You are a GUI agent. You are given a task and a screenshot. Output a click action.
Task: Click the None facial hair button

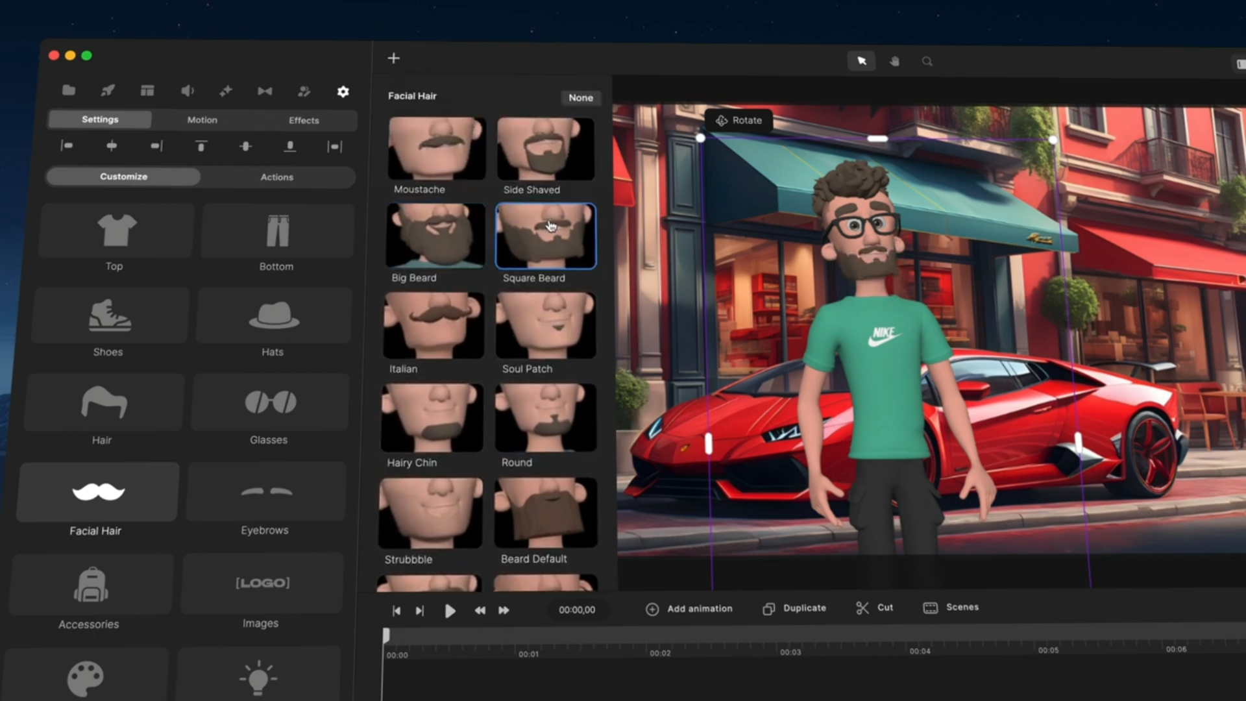(x=581, y=97)
